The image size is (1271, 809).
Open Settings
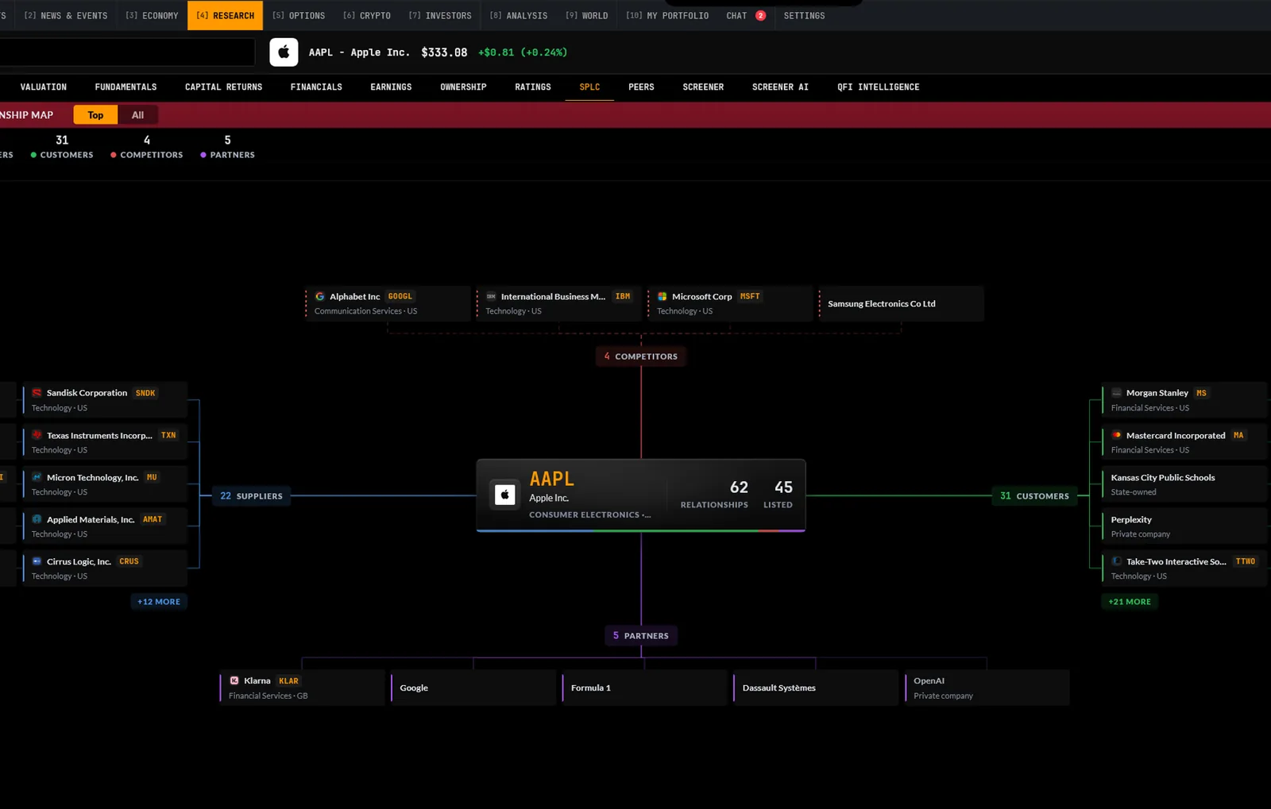point(804,16)
